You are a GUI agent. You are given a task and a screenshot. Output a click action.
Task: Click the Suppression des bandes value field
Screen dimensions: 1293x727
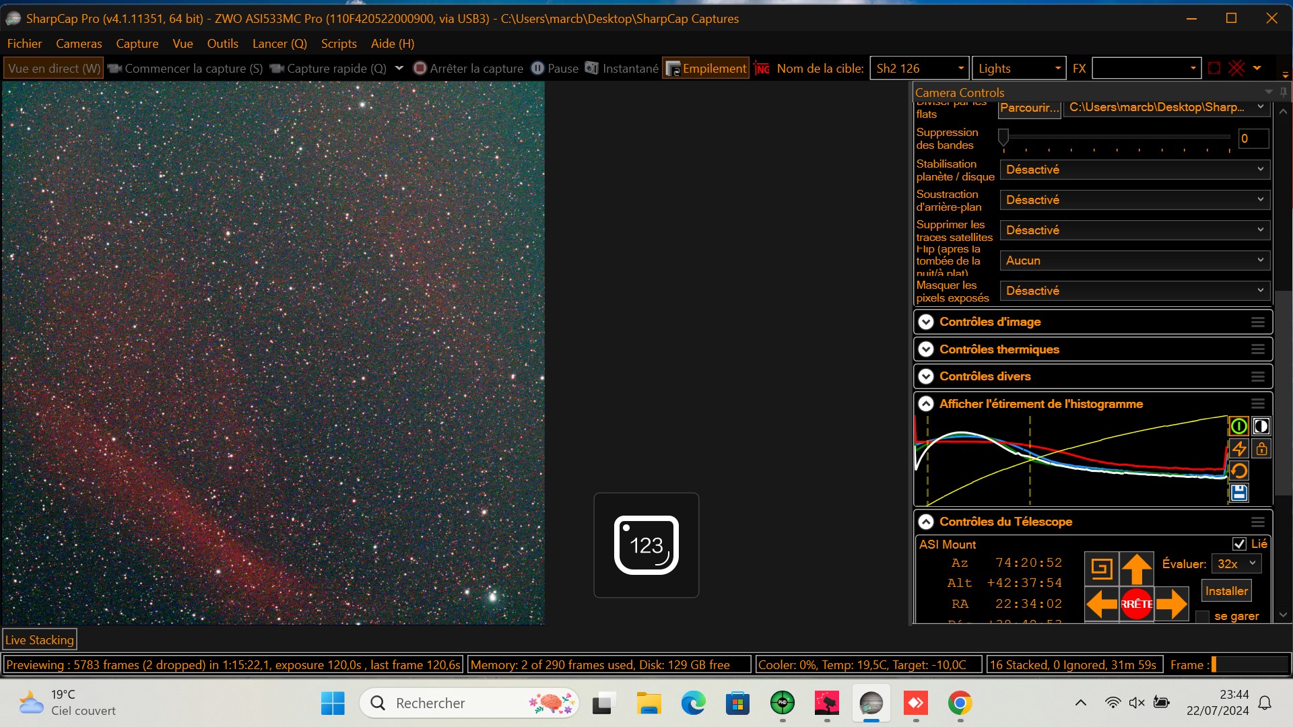(x=1253, y=139)
